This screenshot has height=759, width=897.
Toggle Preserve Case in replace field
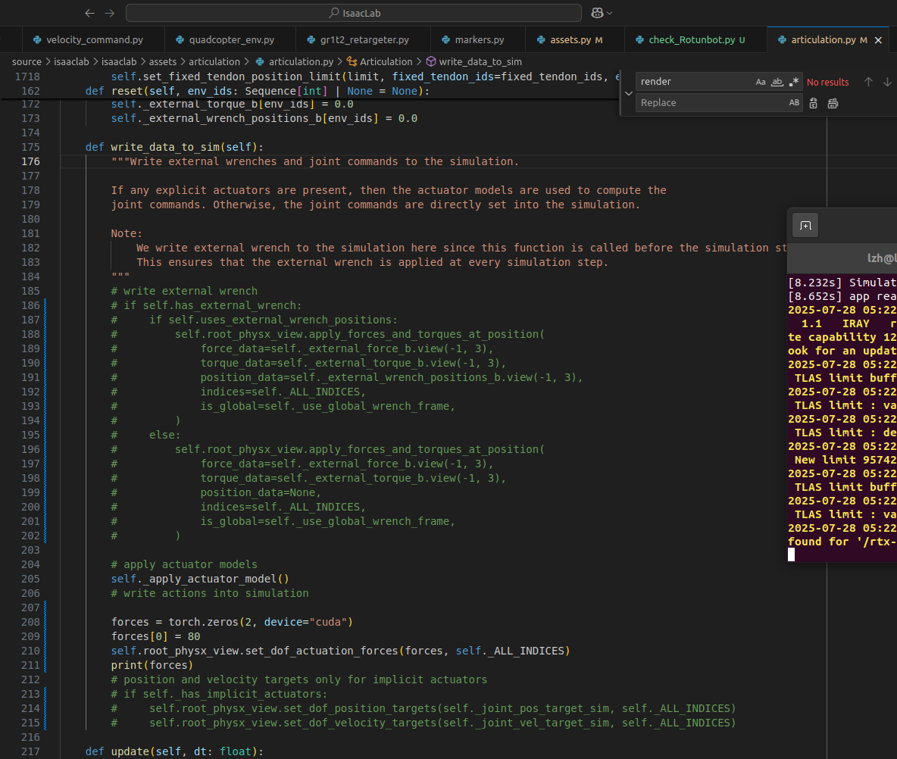(794, 103)
